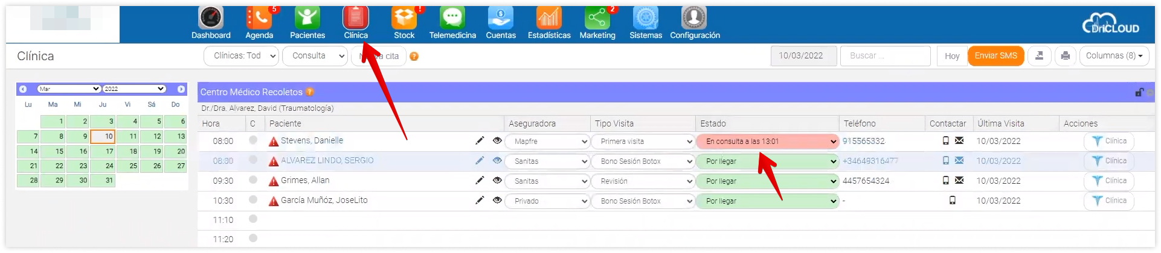Click the print icon button
1161x253 pixels.
pos(1065,56)
